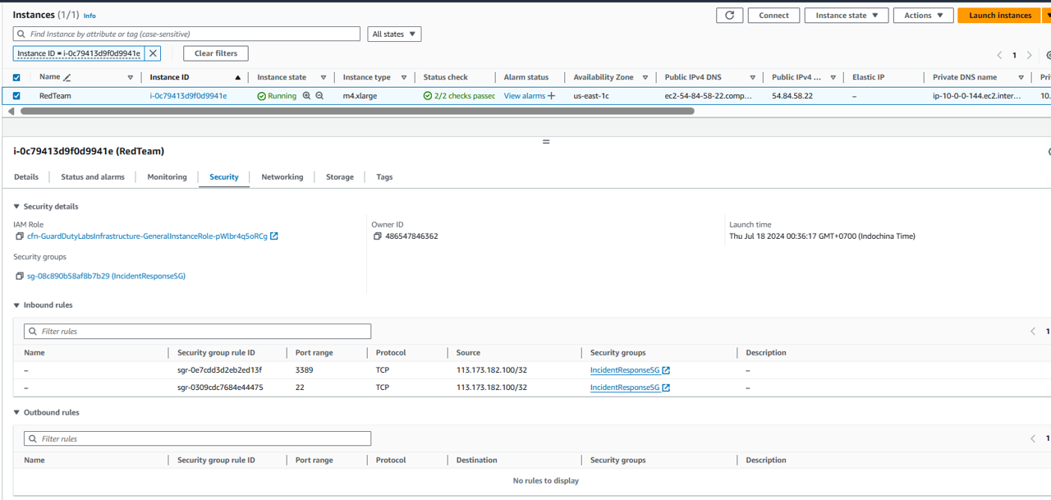
Task: Refresh the instances list
Action: coord(729,16)
